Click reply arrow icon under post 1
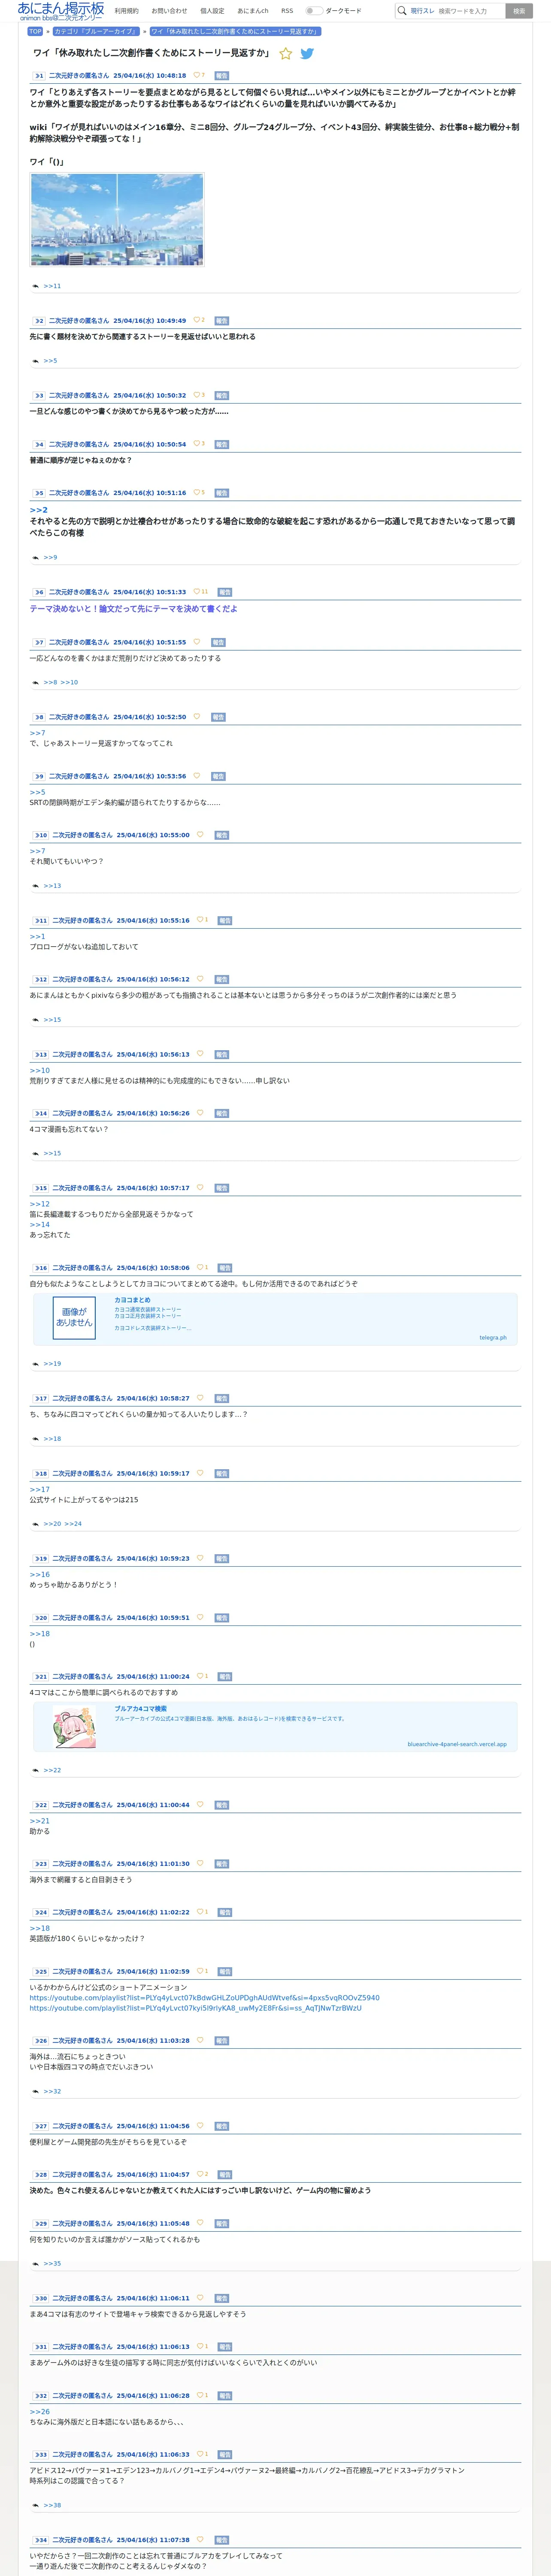This screenshot has height=2576, width=551. coord(36,286)
